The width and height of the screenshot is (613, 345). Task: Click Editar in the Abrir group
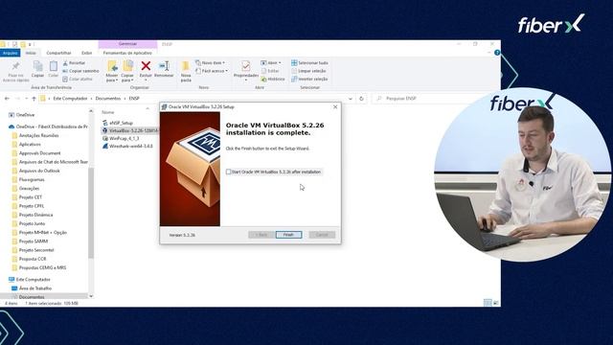click(x=270, y=71)
